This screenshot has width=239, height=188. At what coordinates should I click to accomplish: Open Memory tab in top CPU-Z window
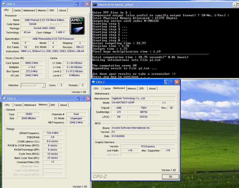point(42,10)
